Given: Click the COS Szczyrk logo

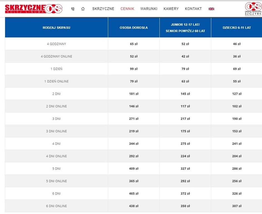Looking at the screenshot, I should (253, 9).
